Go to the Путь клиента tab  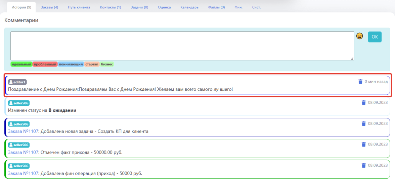79,7
